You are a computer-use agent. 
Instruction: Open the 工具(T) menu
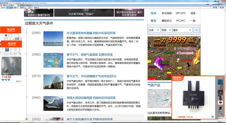[x=30, y=7]
